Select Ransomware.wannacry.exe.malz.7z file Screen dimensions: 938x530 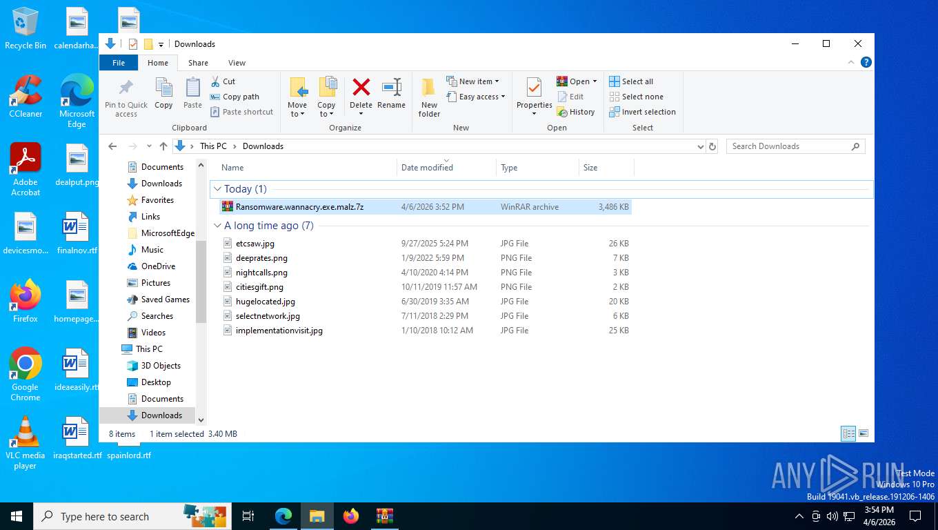coord(426,207)
